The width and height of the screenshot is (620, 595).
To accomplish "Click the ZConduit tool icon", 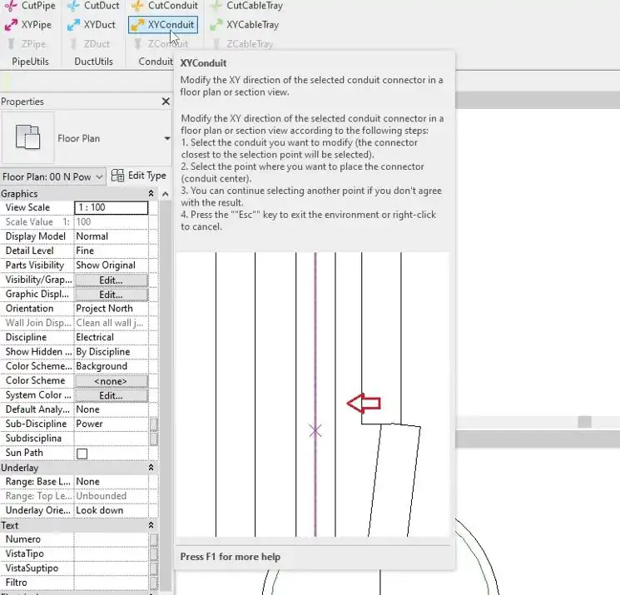I will pos(137,44).
